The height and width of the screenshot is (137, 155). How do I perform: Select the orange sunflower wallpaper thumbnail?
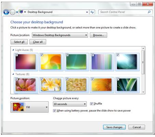click(x=102, y=85)
